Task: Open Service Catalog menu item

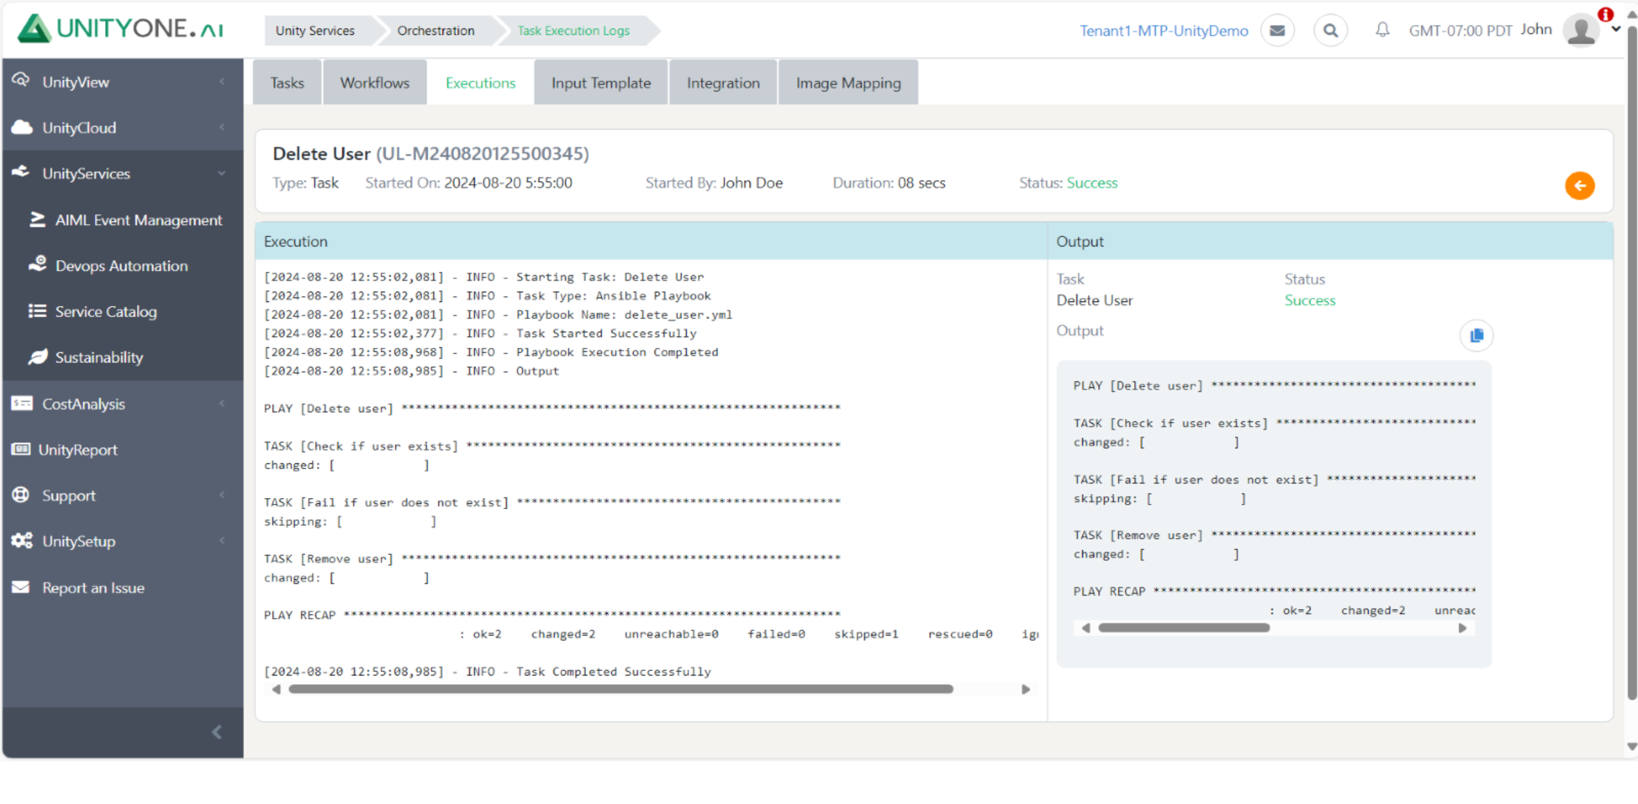Action: [x=123, y=311]
